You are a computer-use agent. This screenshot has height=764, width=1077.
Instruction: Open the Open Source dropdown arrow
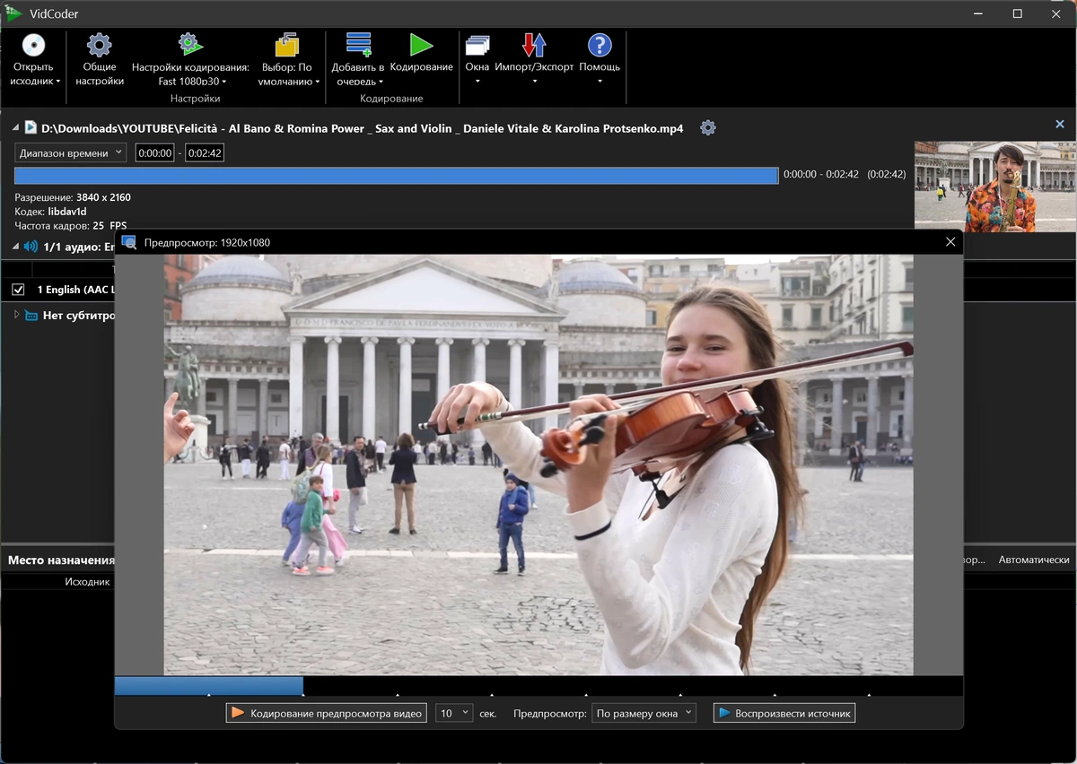pos(58,82)
